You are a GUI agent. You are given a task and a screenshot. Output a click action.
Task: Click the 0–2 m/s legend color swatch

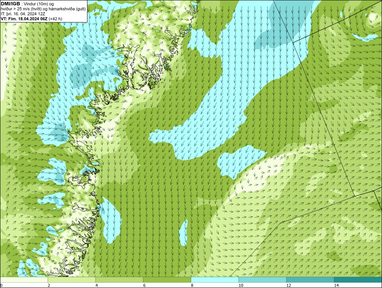[24, 280]
